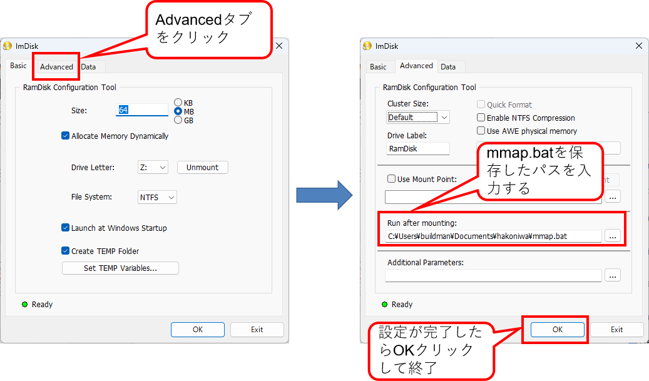Image resolution: width=649 pixels, height=381 pixels.
Task: Select Basic tab in left ImDisk window
Action: pyautogui.click(x=18, y=66)
